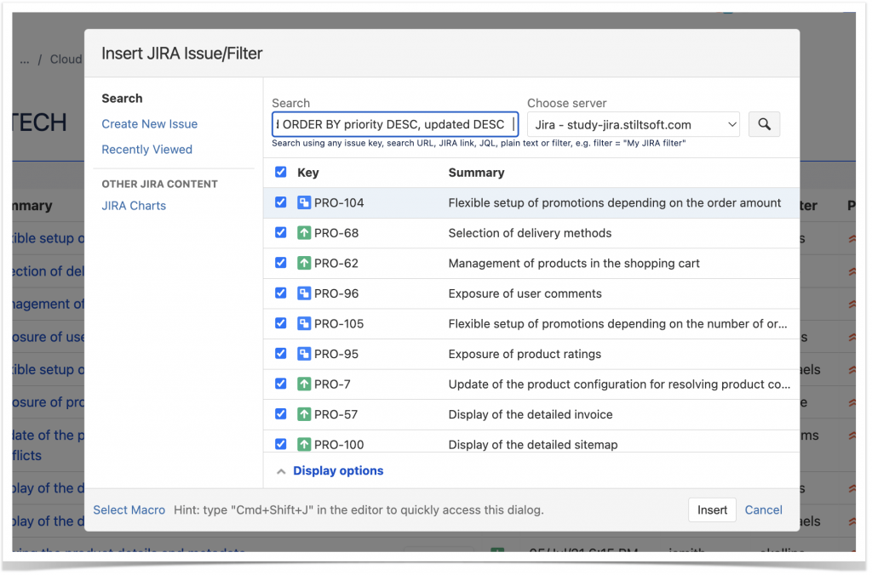The width and height of the screenshot is (872, 575).
Task: Click the improvement icon next to PRO-57
Action: pos(305,414)
